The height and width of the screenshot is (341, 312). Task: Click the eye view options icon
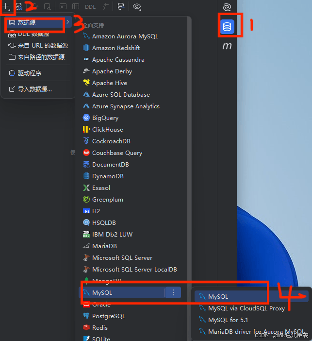(137, 7)
